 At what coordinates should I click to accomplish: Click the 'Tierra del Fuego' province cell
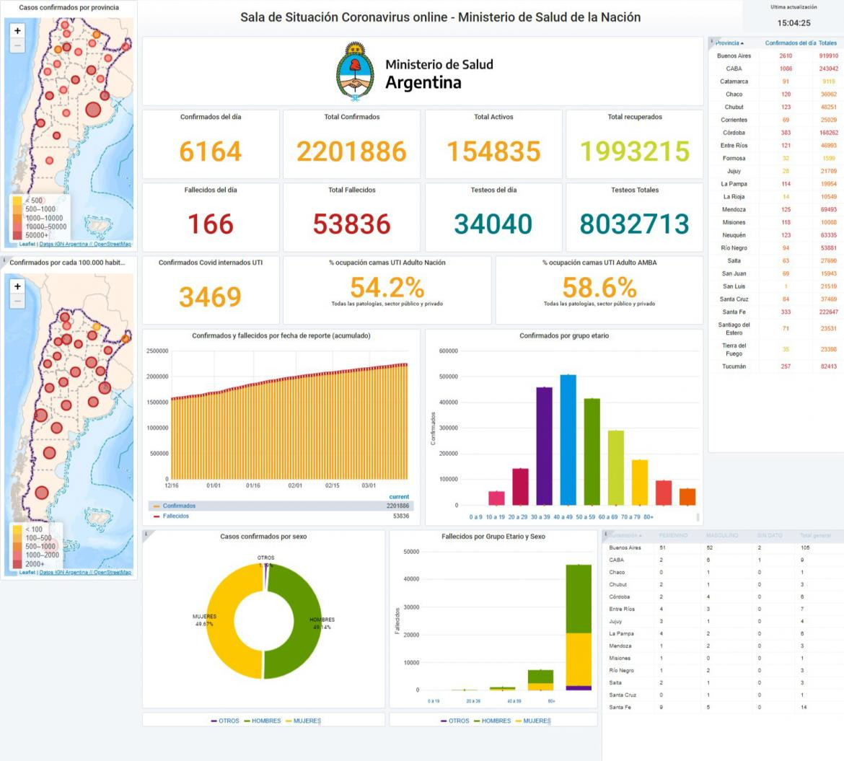[x=734, y=350]
